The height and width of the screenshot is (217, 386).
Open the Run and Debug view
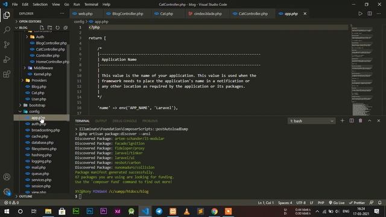(x=7, y=59)
